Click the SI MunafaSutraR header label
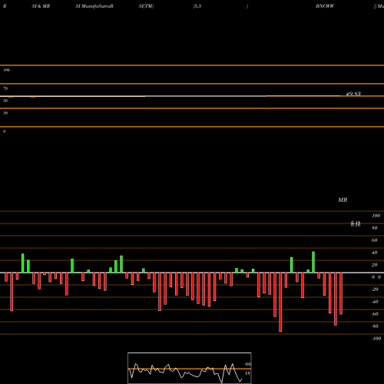Screen dimensions: 384x384 [94, 6]
